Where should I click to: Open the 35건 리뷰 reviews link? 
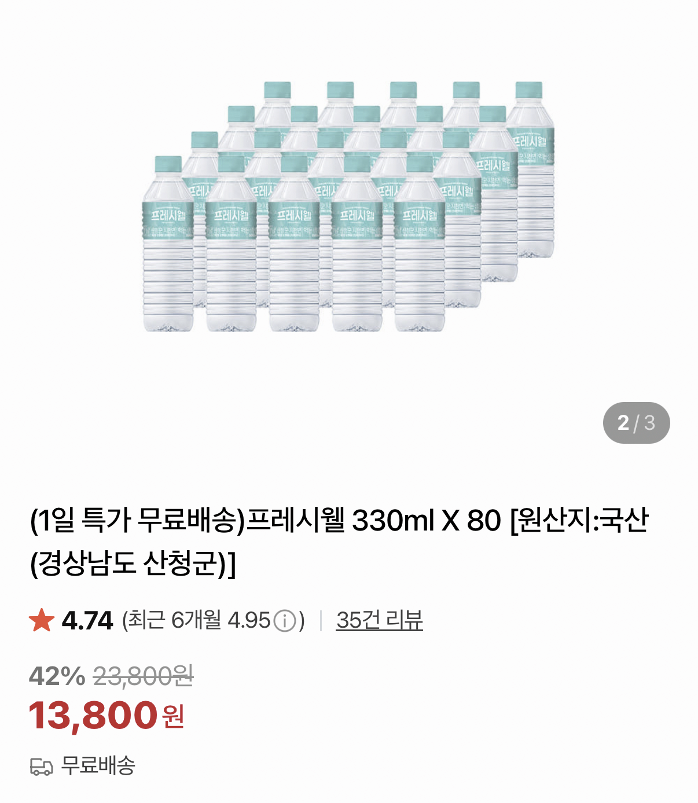379,620
